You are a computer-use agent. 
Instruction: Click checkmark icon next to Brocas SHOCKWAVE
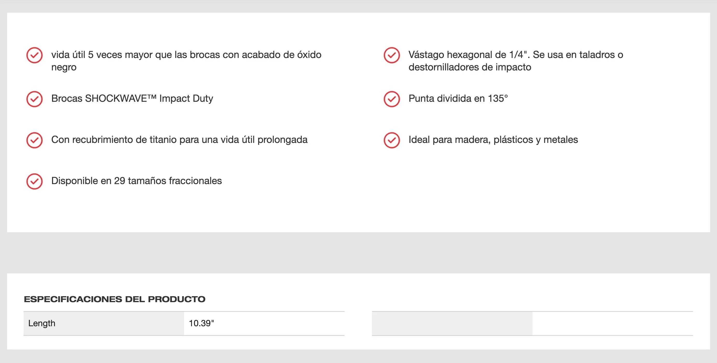tap(34, 99)
